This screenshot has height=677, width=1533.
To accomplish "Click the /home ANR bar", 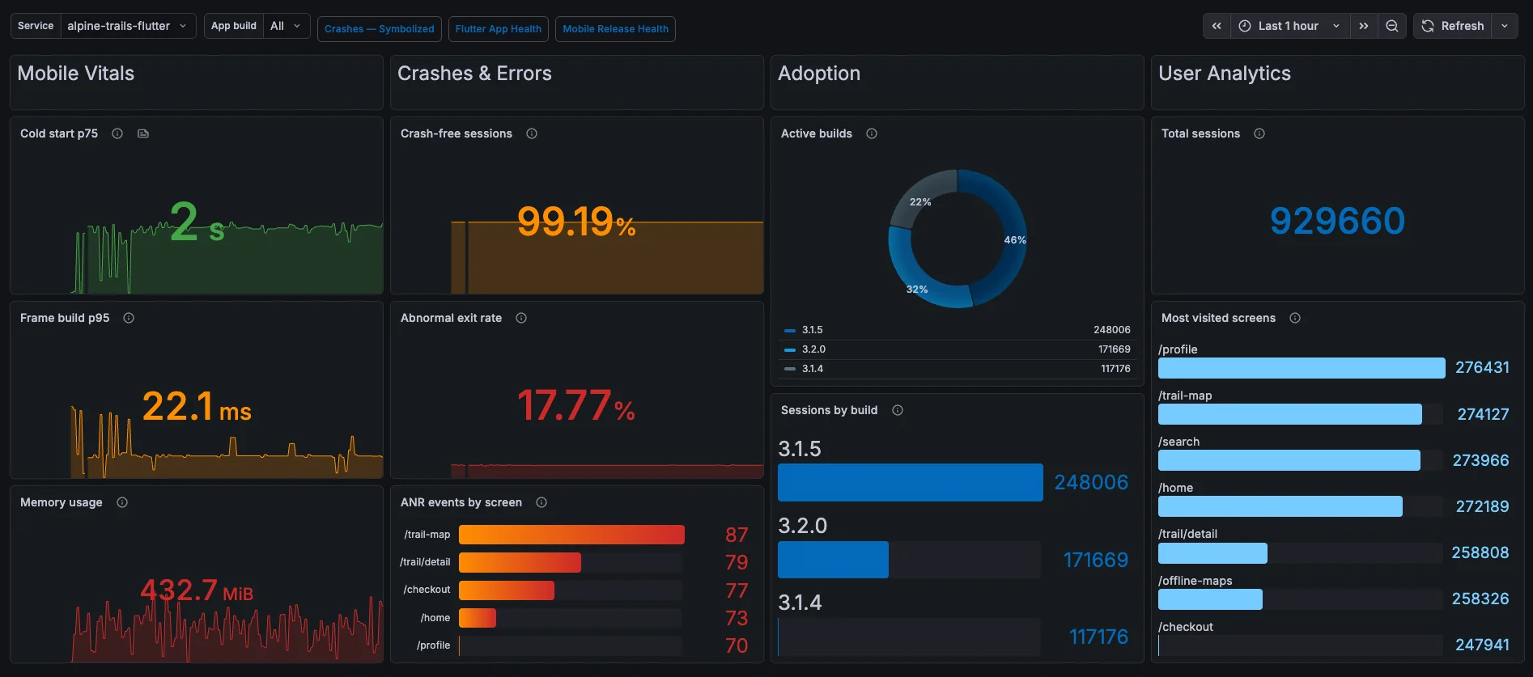I will 478,618.
